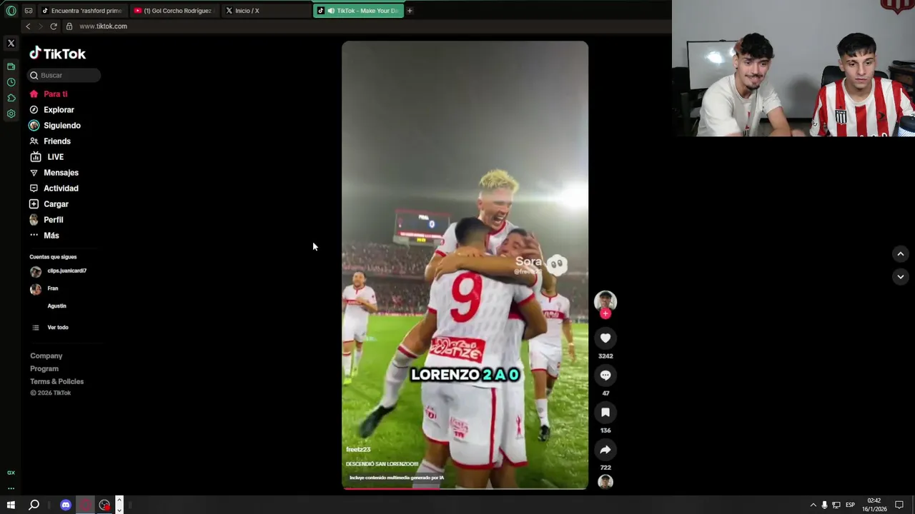Show hidden system tray icons
Image resolution: width=915 pixels, height=514 pixels.
[x=813, y=505]
